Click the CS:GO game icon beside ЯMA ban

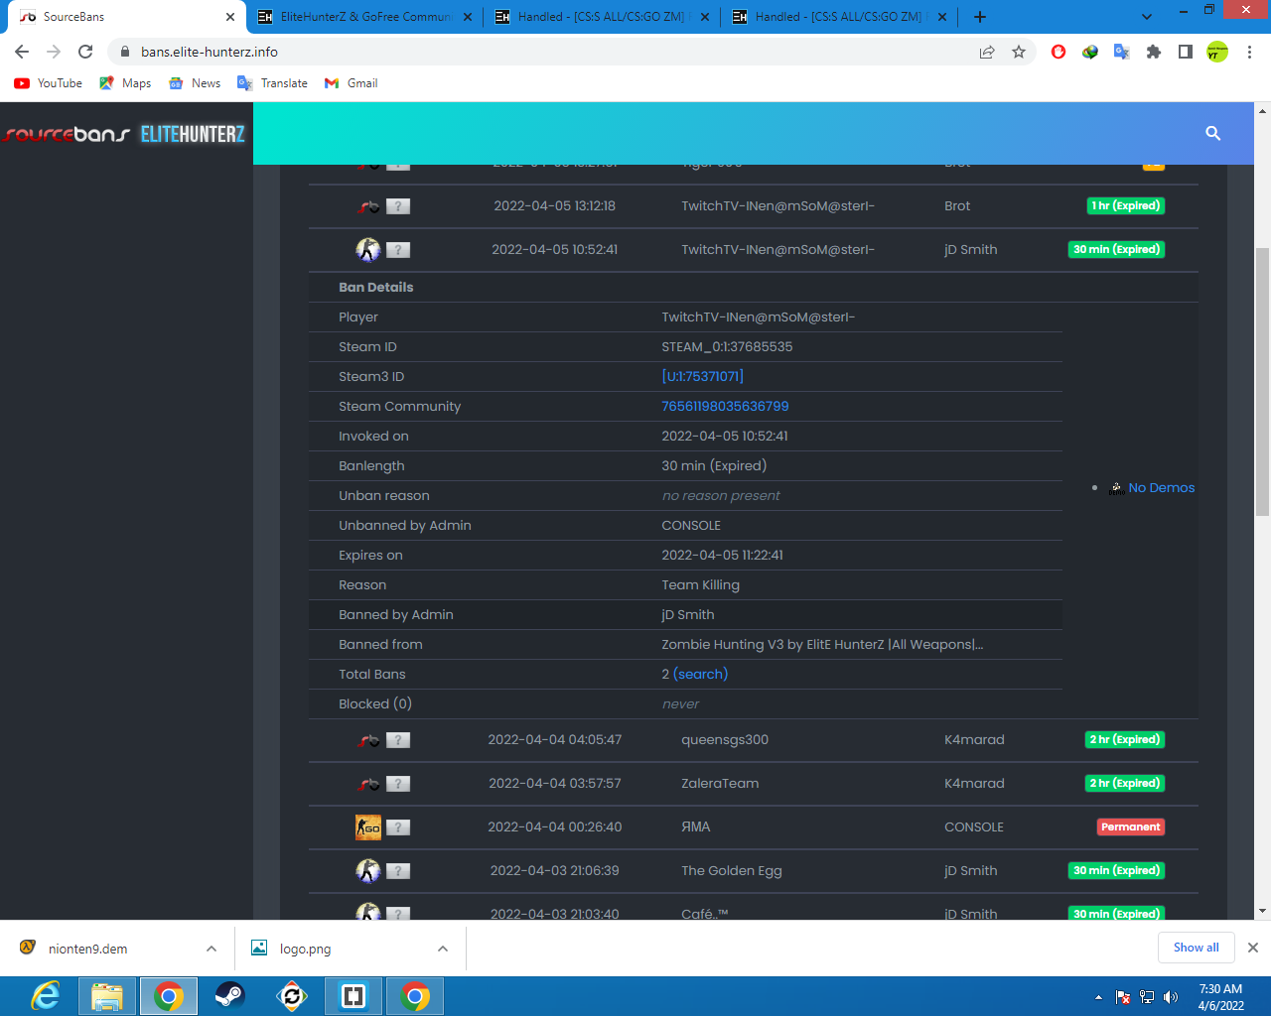368,827
